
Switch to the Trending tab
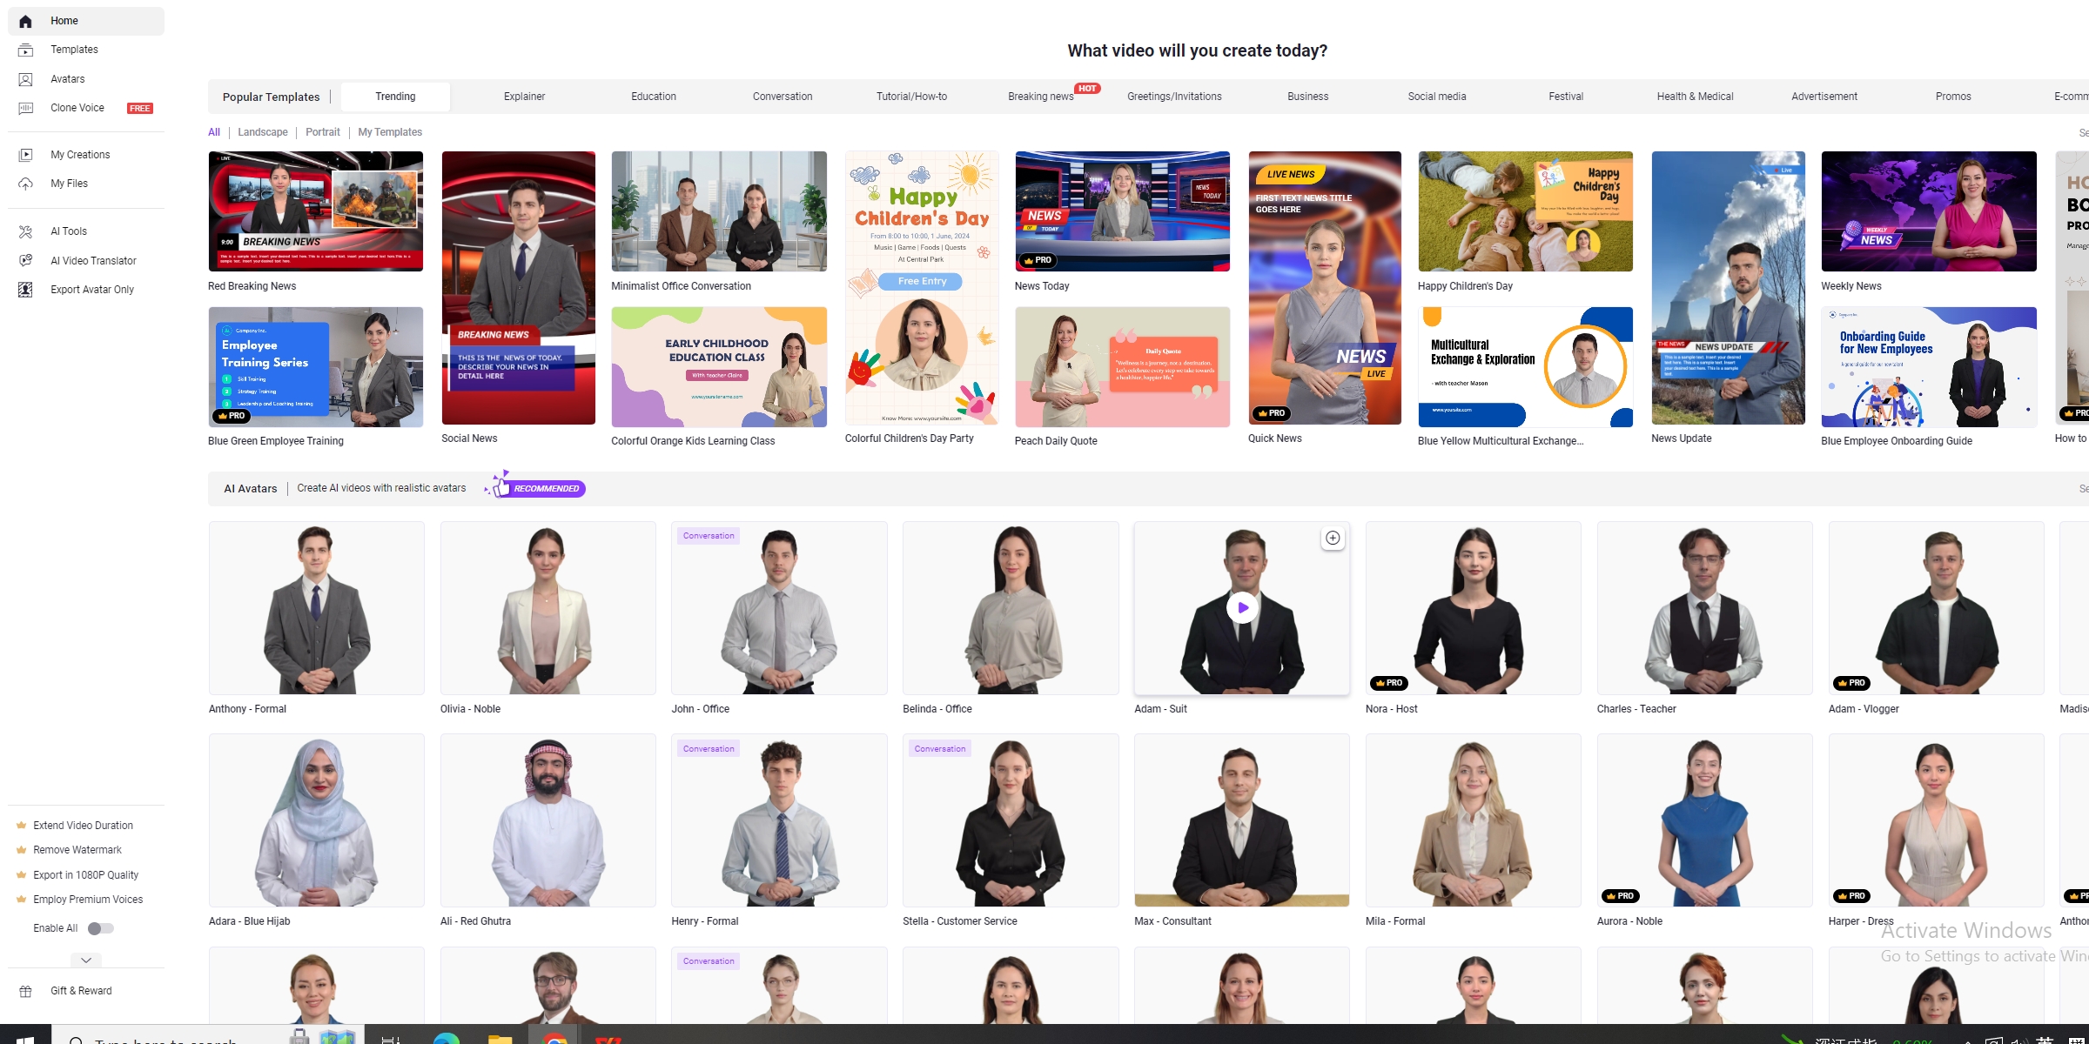click(394, 96)
